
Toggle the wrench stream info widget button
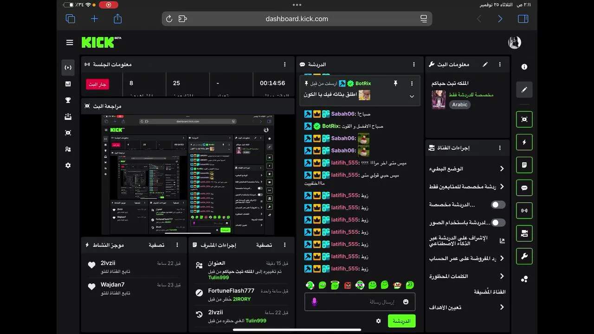pyautogui.click(x=524, y=256)
